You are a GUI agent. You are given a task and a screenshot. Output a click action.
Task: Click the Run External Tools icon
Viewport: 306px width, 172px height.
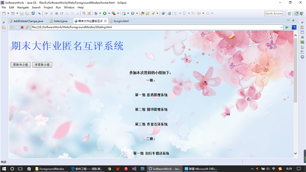coord(114,13)
